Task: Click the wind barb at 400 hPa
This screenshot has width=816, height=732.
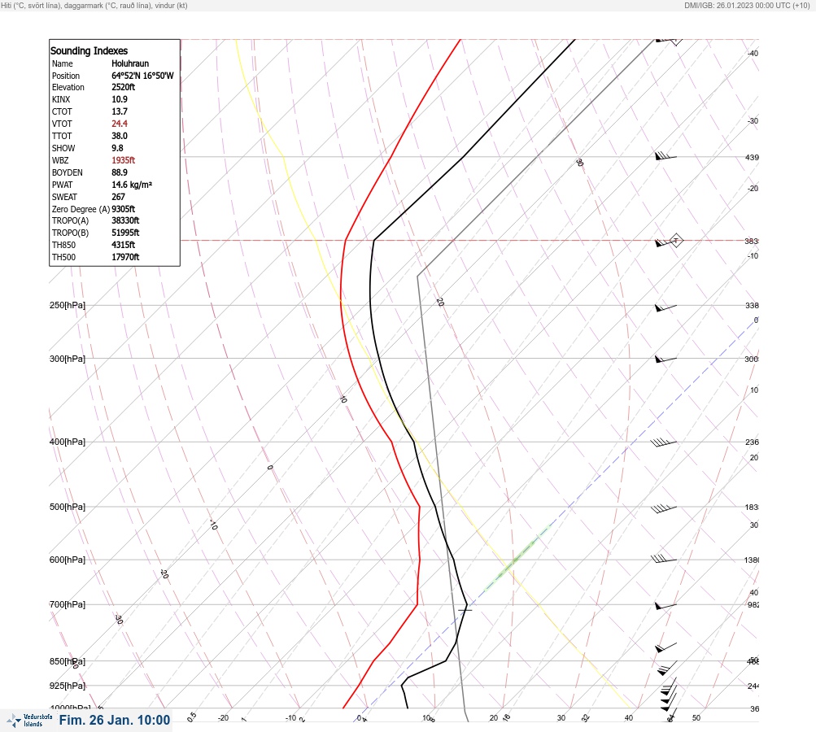Action: point(664,442)
